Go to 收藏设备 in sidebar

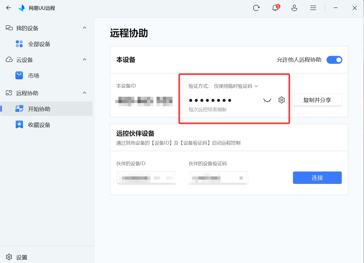[39, 125]
